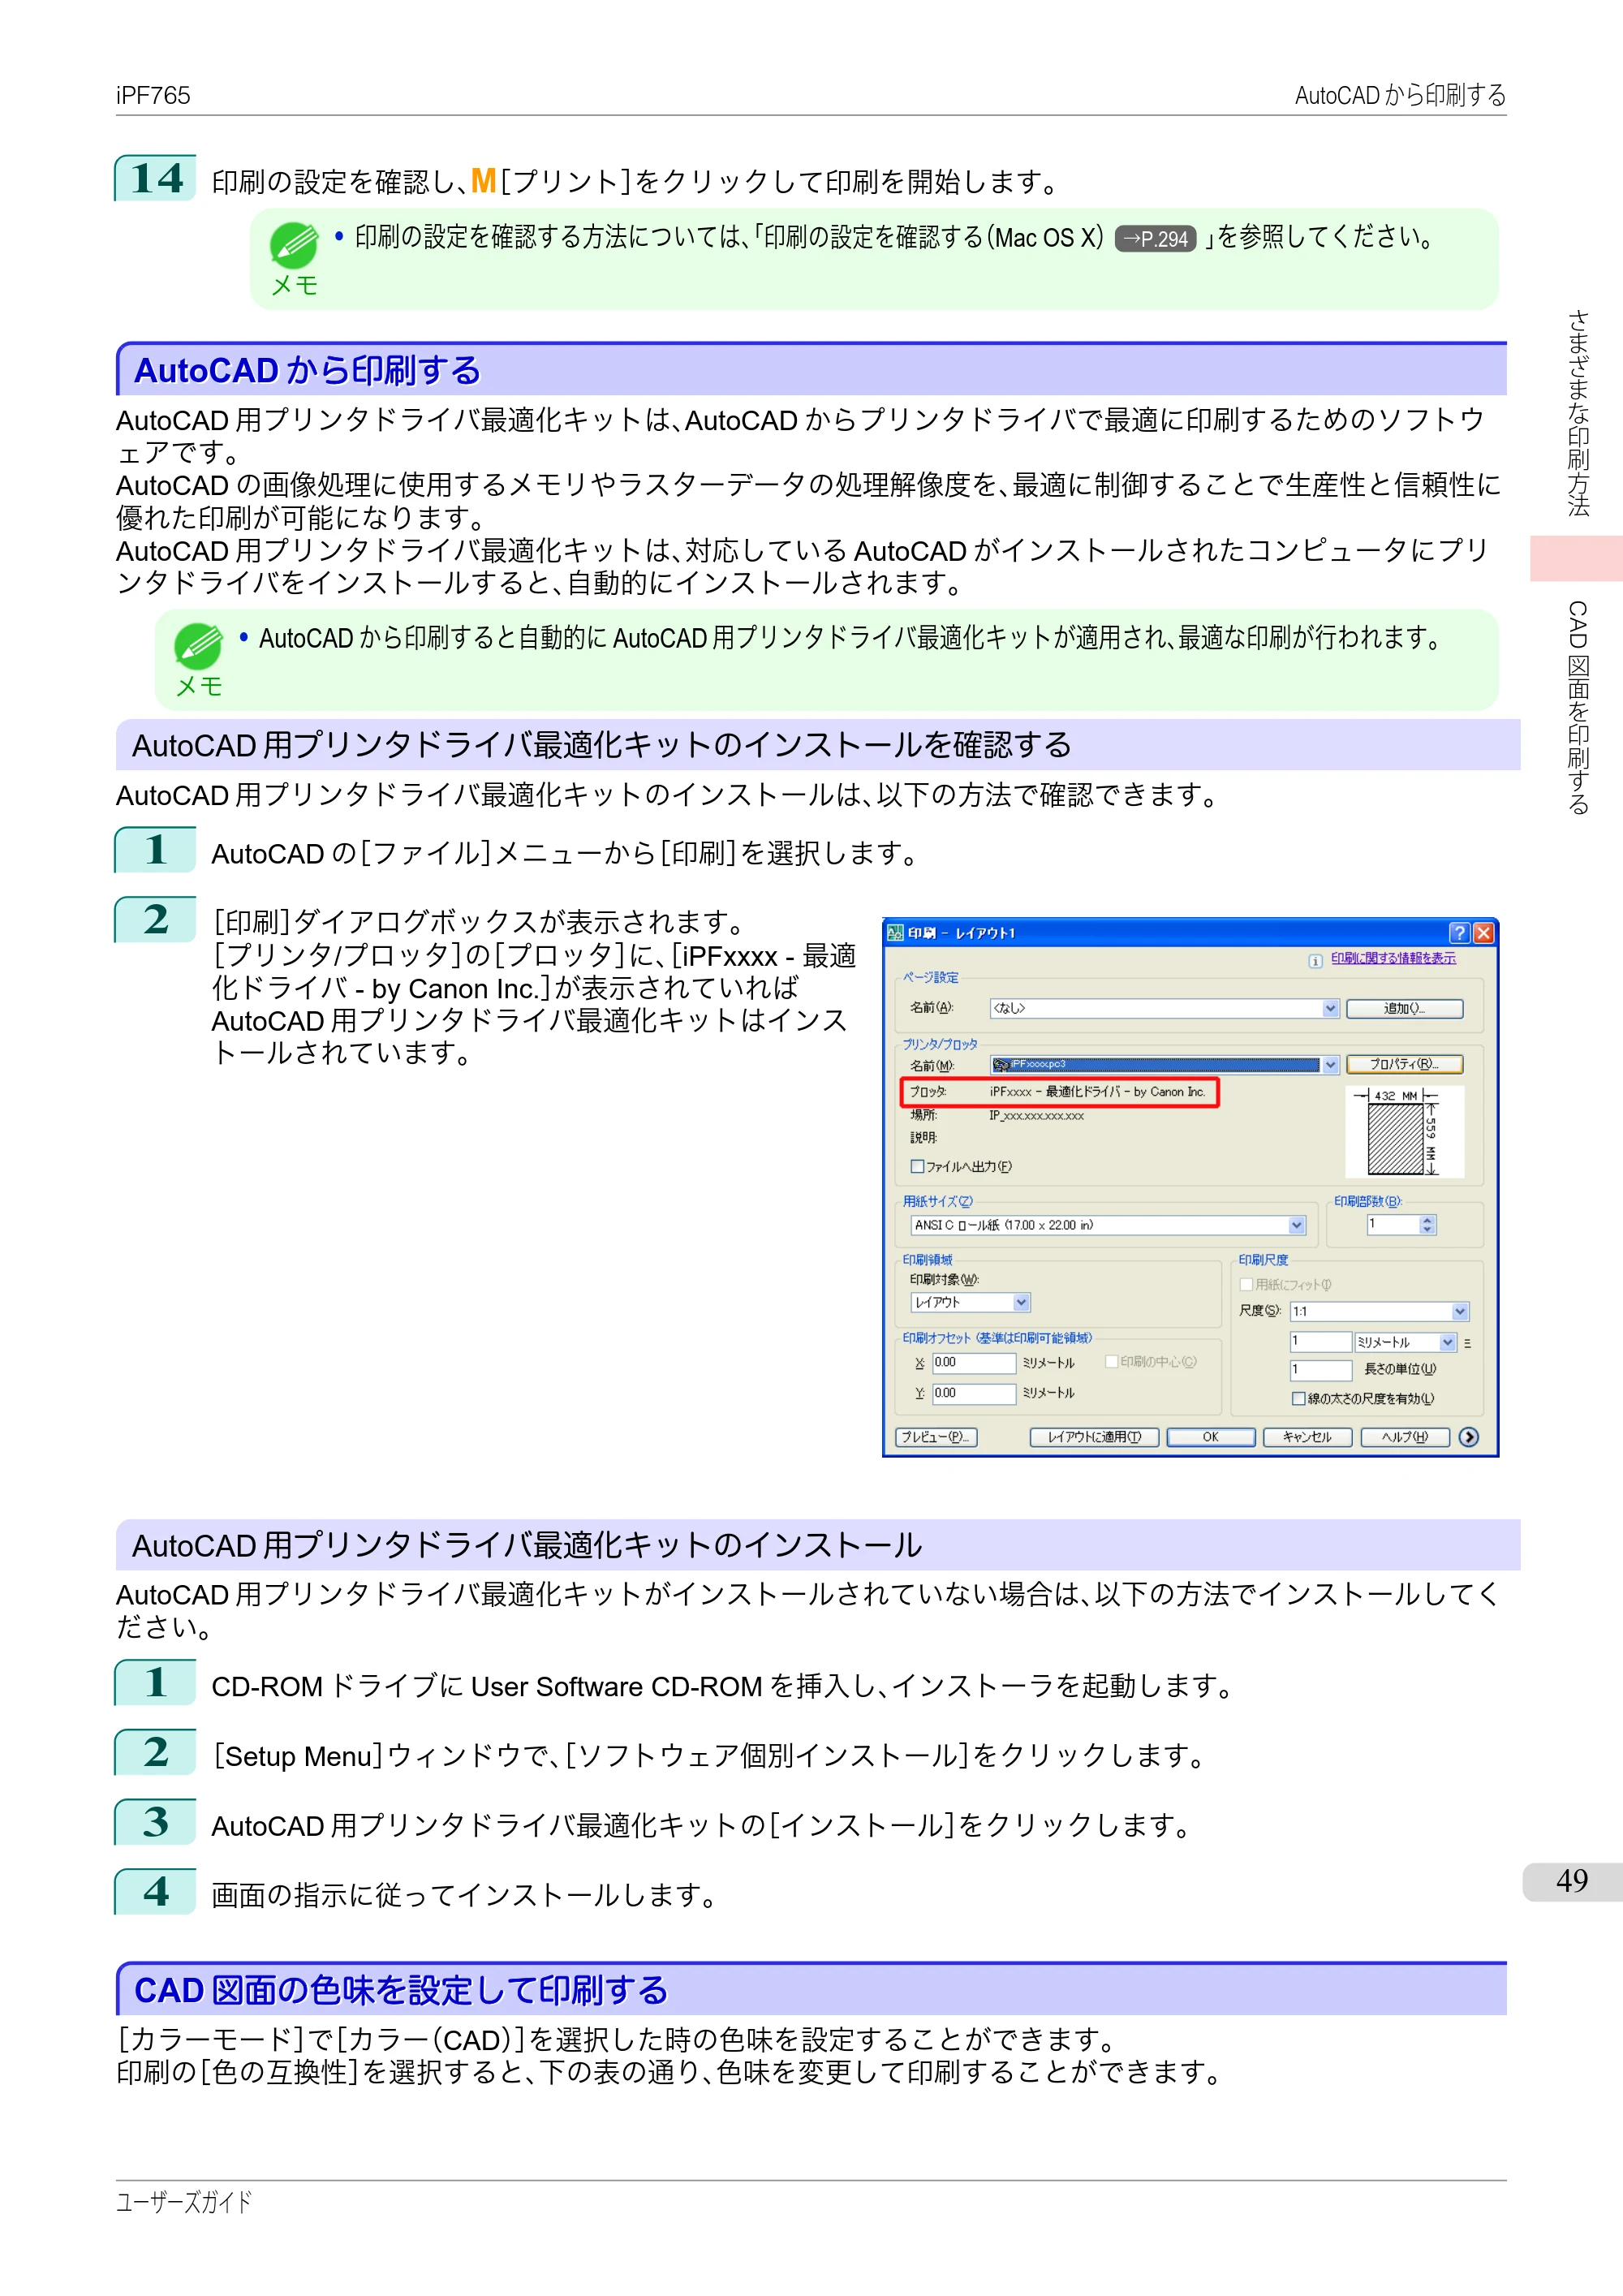Click the 尺度 millimeter value field
Viewport: 1623px width, 2296px height.
coord(1320,1341)
